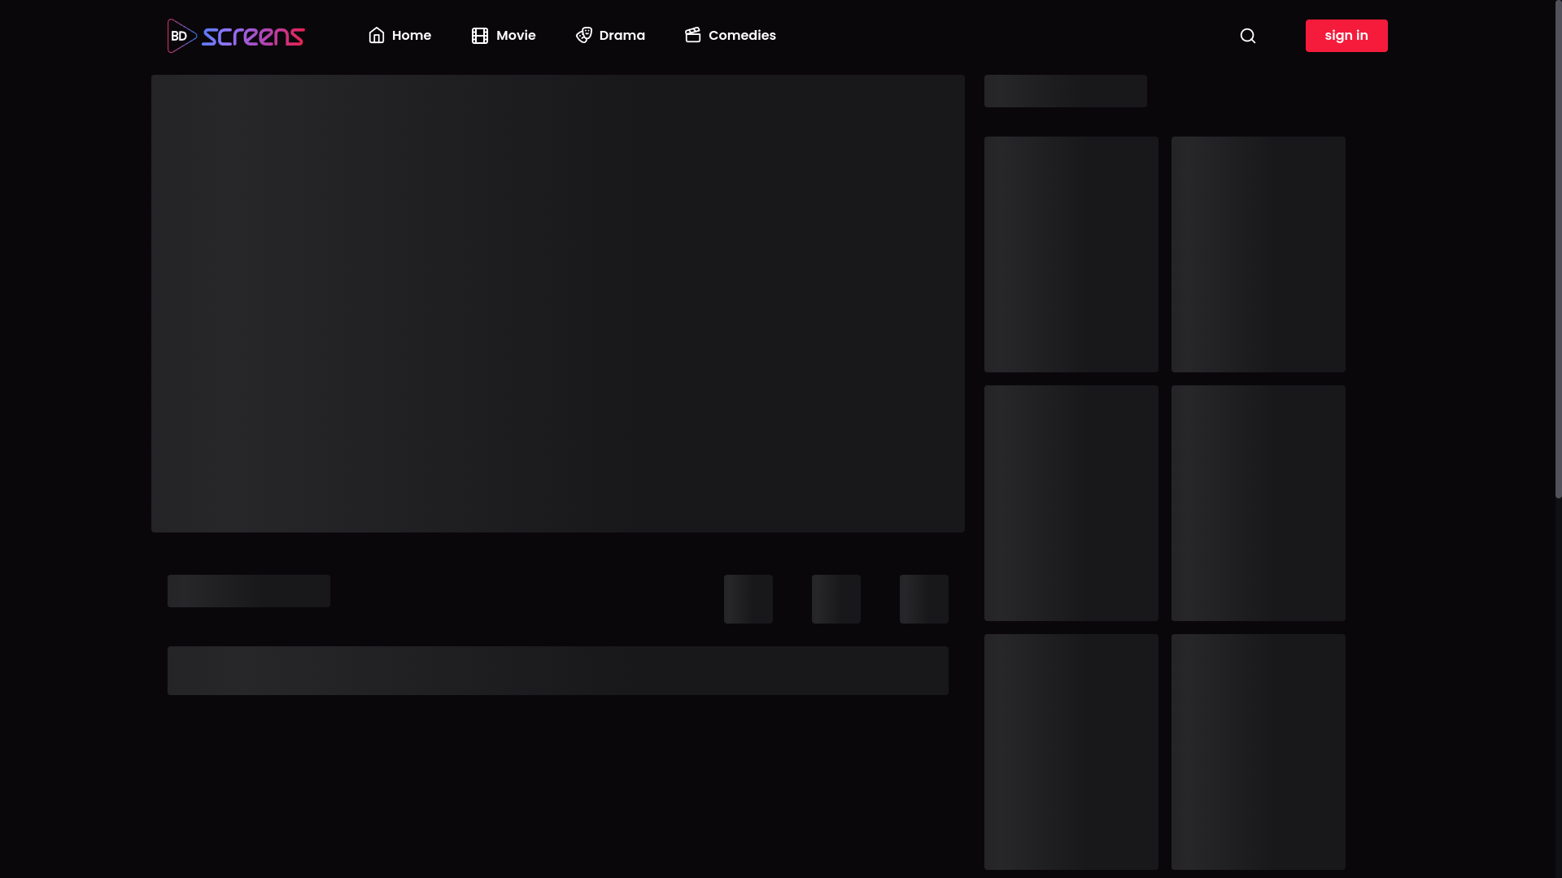Viewport: 1562px width, 878px height.
Task: Click the wide description placeholder bar under the player
Action: tap(558, 671)
